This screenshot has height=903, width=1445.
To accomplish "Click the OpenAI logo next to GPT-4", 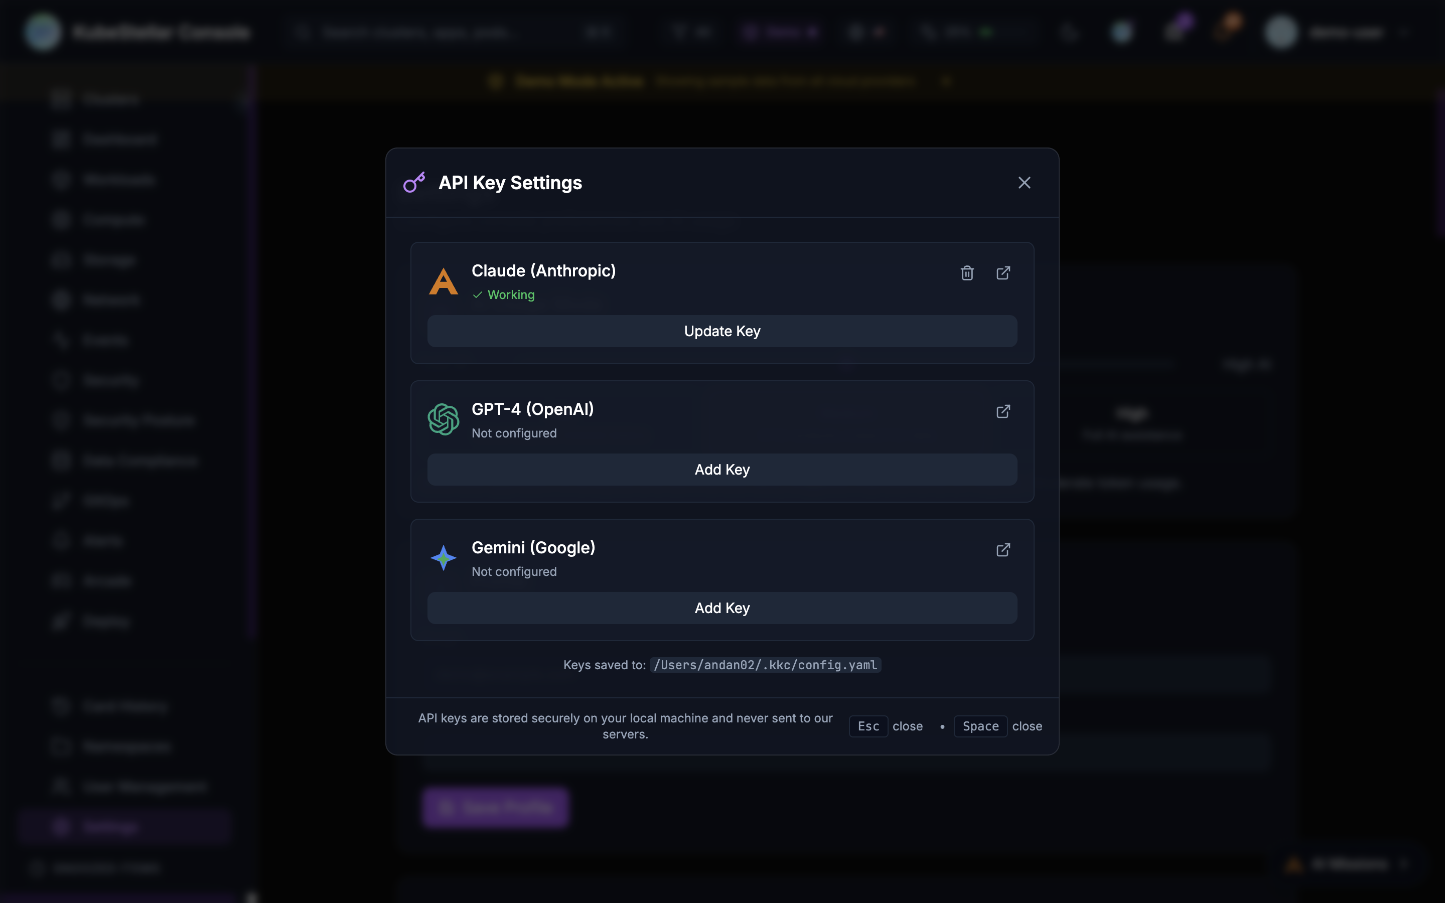I will tap(444, 419).
